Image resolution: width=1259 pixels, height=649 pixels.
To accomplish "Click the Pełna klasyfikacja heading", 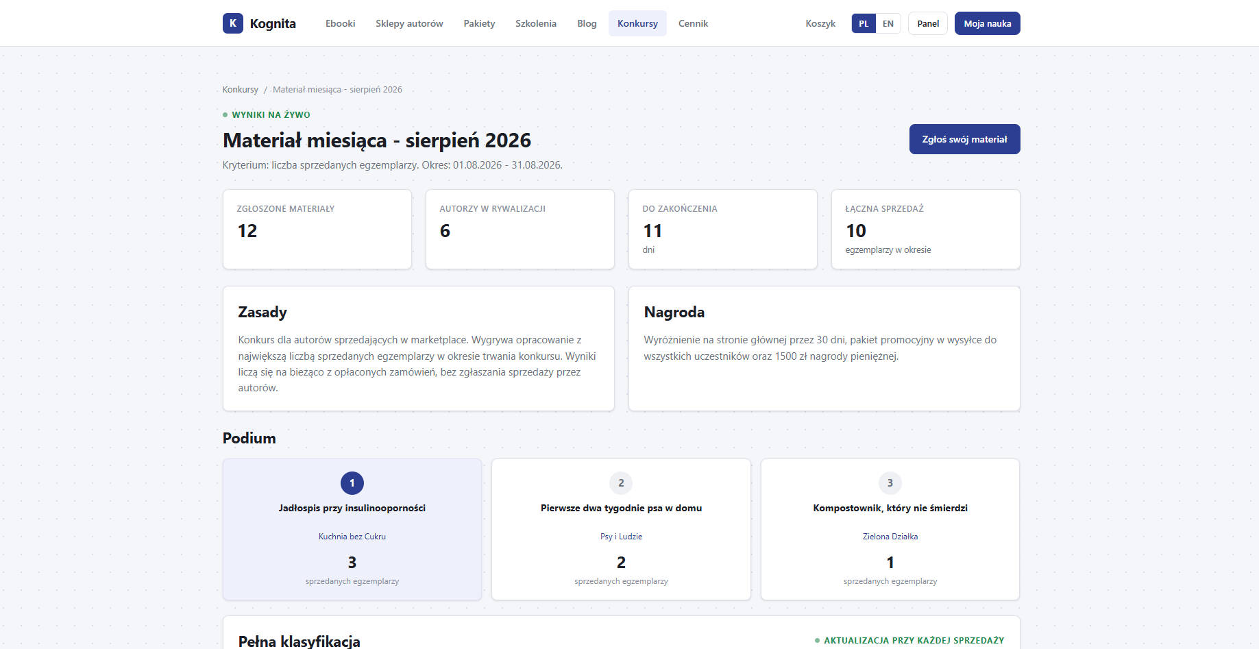I will click(299, 641).
